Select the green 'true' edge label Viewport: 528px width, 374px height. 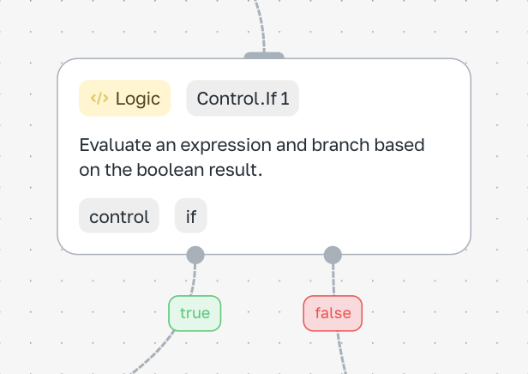(x=195, y=313)
